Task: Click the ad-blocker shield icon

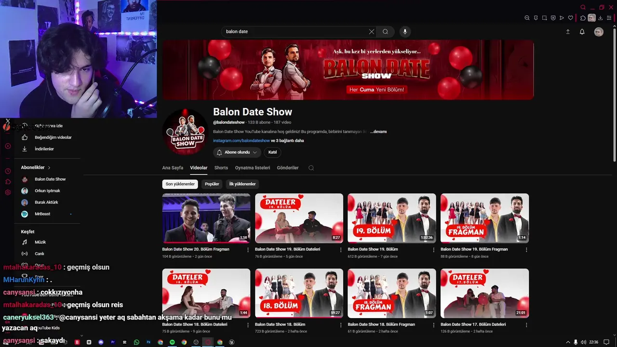Action: pos(553,18)
